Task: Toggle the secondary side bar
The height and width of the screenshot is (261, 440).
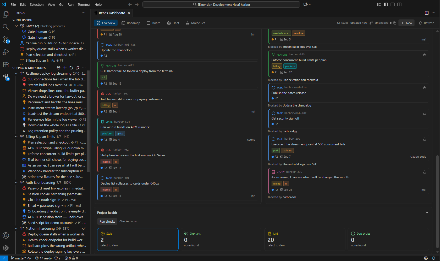Action: pos(399,4)
